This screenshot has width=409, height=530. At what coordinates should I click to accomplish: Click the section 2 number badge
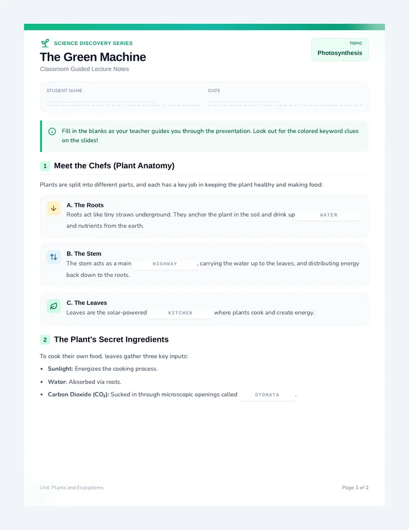click(45, 339)
